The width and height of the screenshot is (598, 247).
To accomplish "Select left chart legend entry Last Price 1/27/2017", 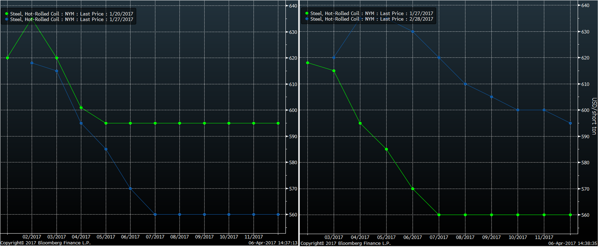I will tap(71, 19).
